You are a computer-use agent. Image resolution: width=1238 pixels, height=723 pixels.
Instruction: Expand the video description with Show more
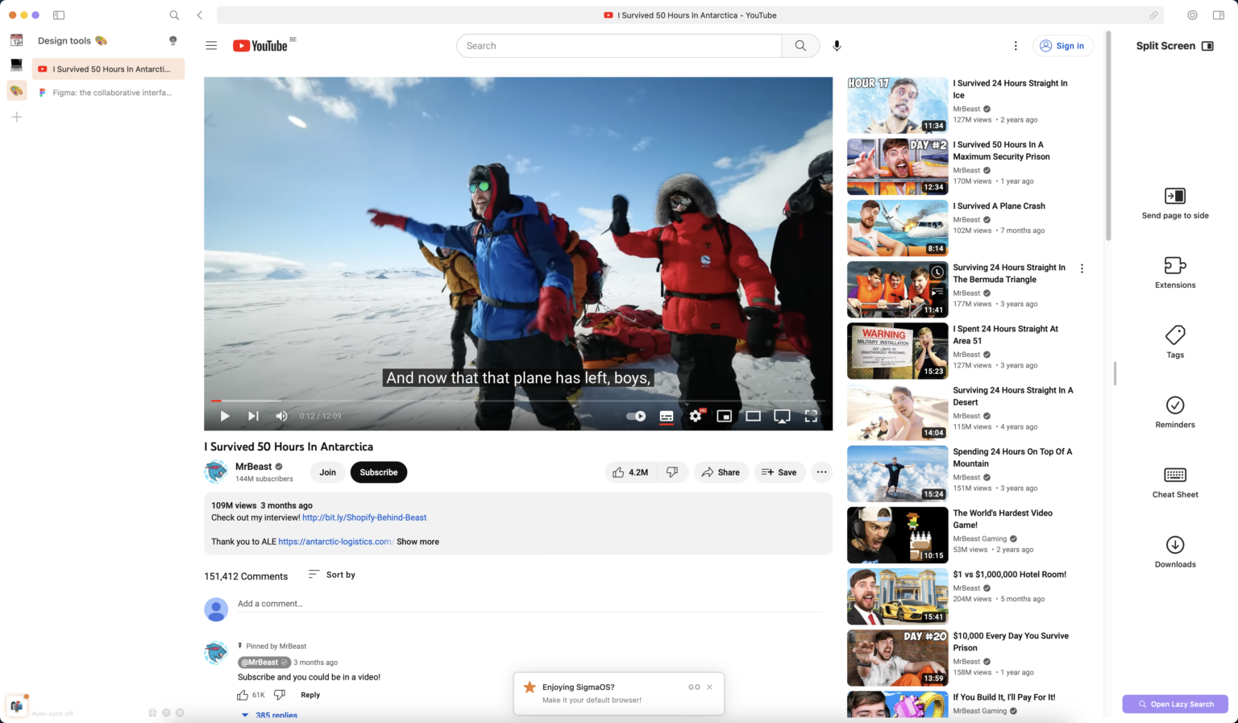point(418,541)
